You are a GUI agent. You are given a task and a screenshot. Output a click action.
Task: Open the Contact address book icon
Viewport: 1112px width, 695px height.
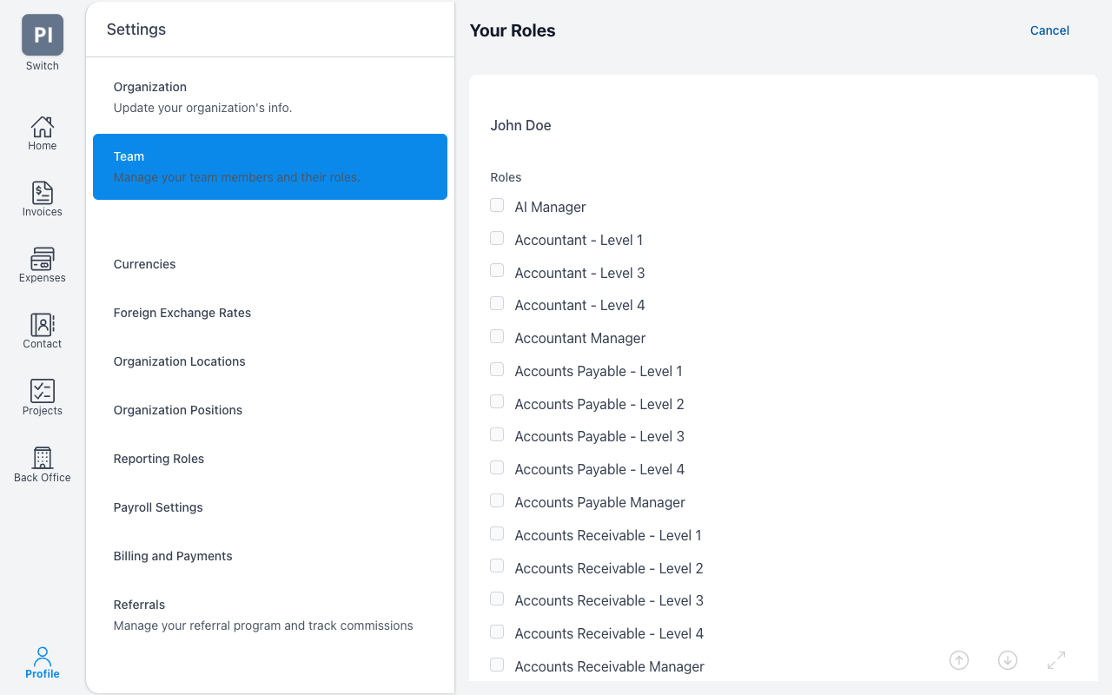pyautogui.click(x=42, y=325)
